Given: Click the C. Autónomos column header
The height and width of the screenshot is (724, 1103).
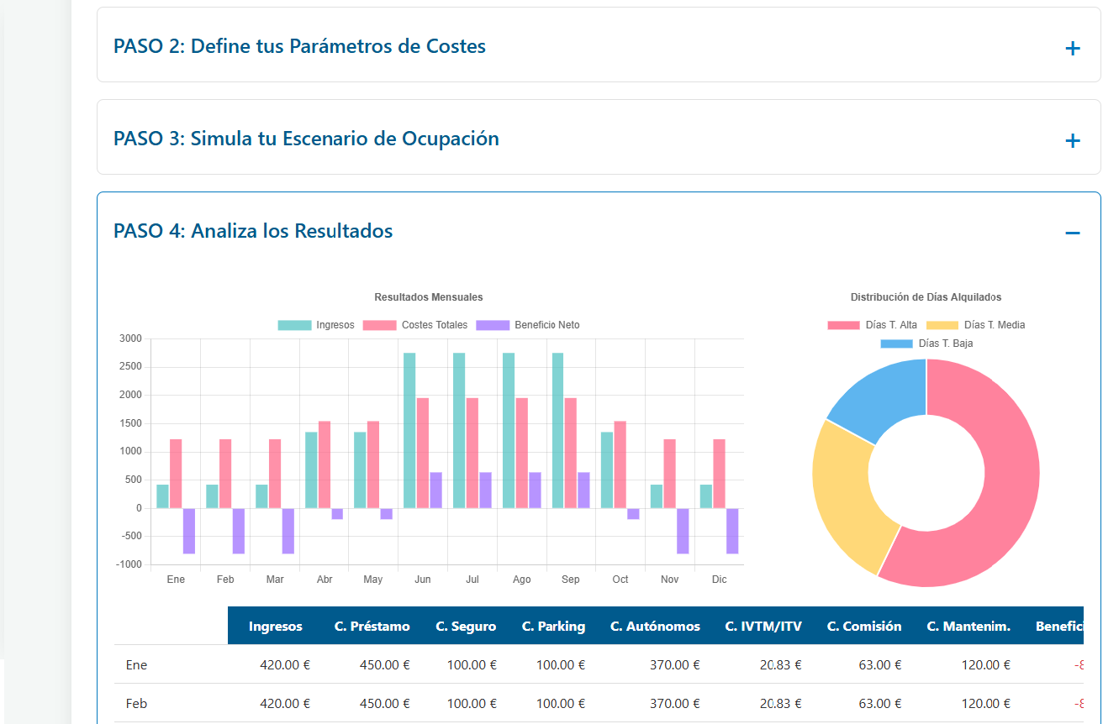Looking at the screenshot, I should (x=655, y=627).
